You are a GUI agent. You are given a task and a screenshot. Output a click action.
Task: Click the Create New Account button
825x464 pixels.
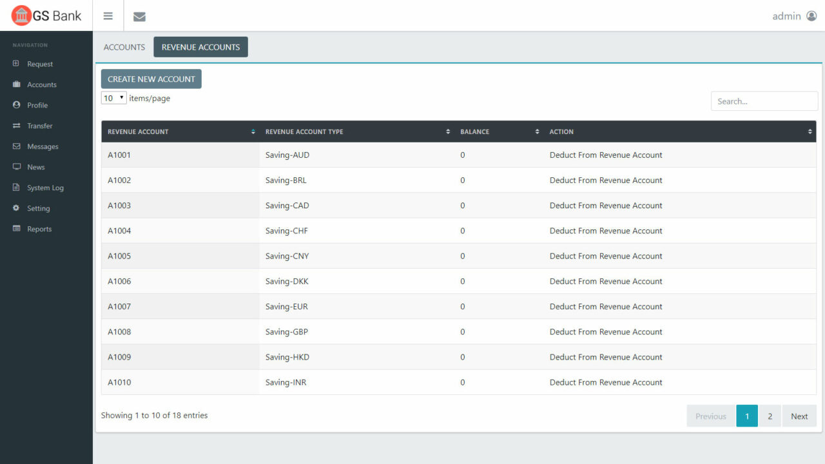point(151,79)
